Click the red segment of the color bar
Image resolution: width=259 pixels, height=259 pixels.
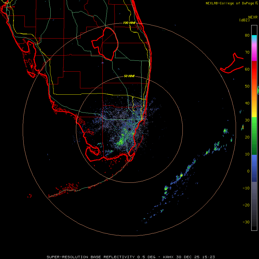(x=254, y=69)
